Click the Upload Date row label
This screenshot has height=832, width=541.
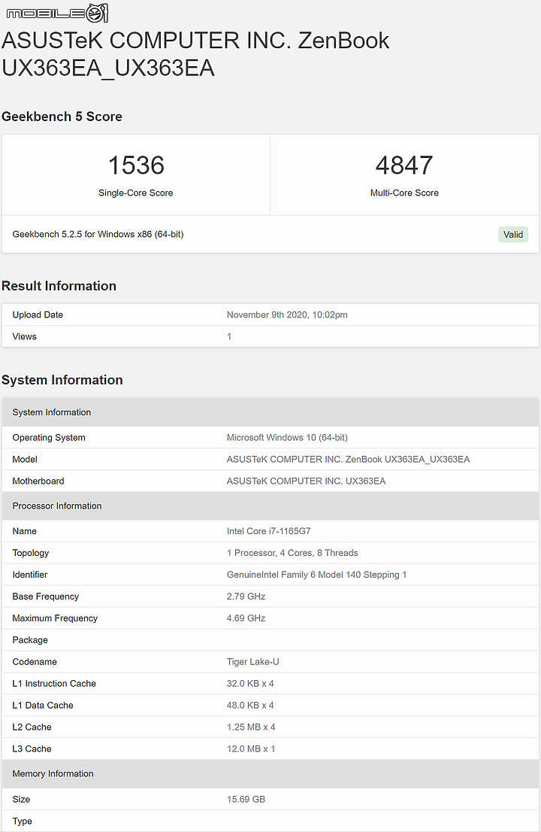tap(38, 314)
